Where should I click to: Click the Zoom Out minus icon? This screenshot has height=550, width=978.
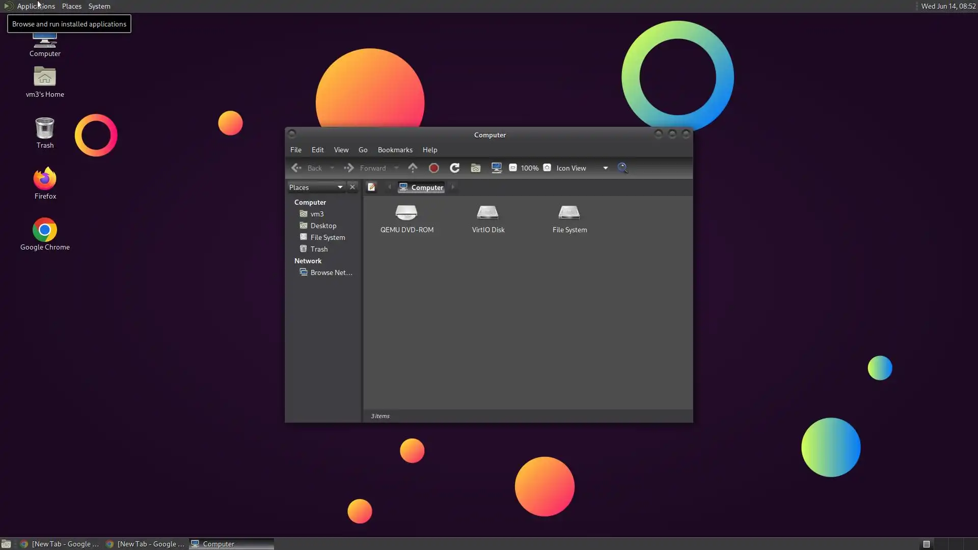513,168
